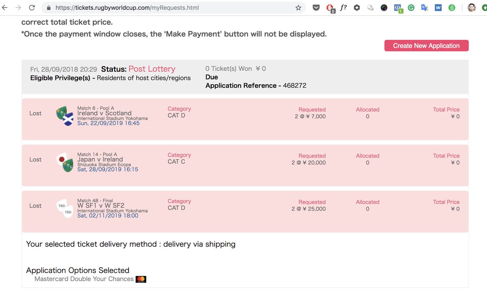Screen dimensions: 487x301
Task: Click 'Match 6 - Pool A' label
Action: click(95, 108)
